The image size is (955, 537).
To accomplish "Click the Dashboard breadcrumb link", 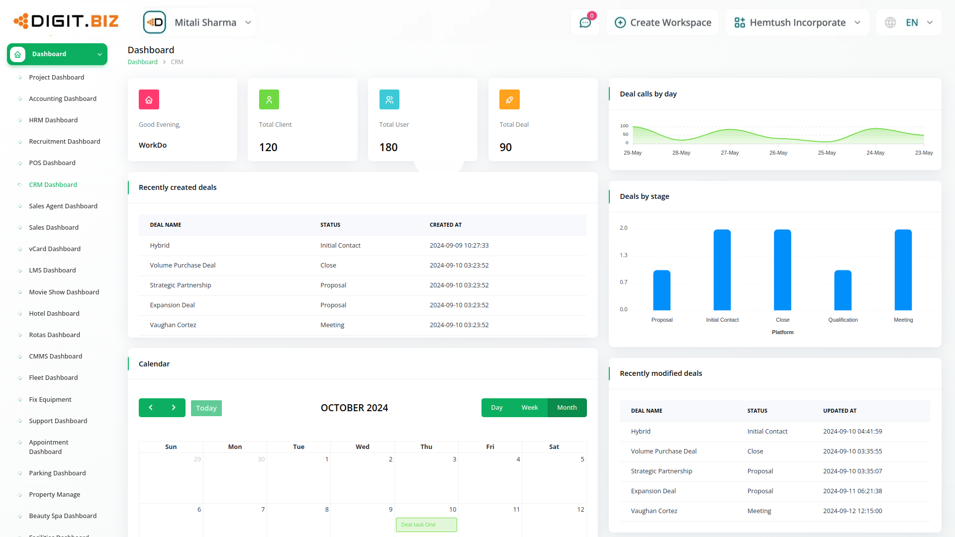I will tap(143, 62).
